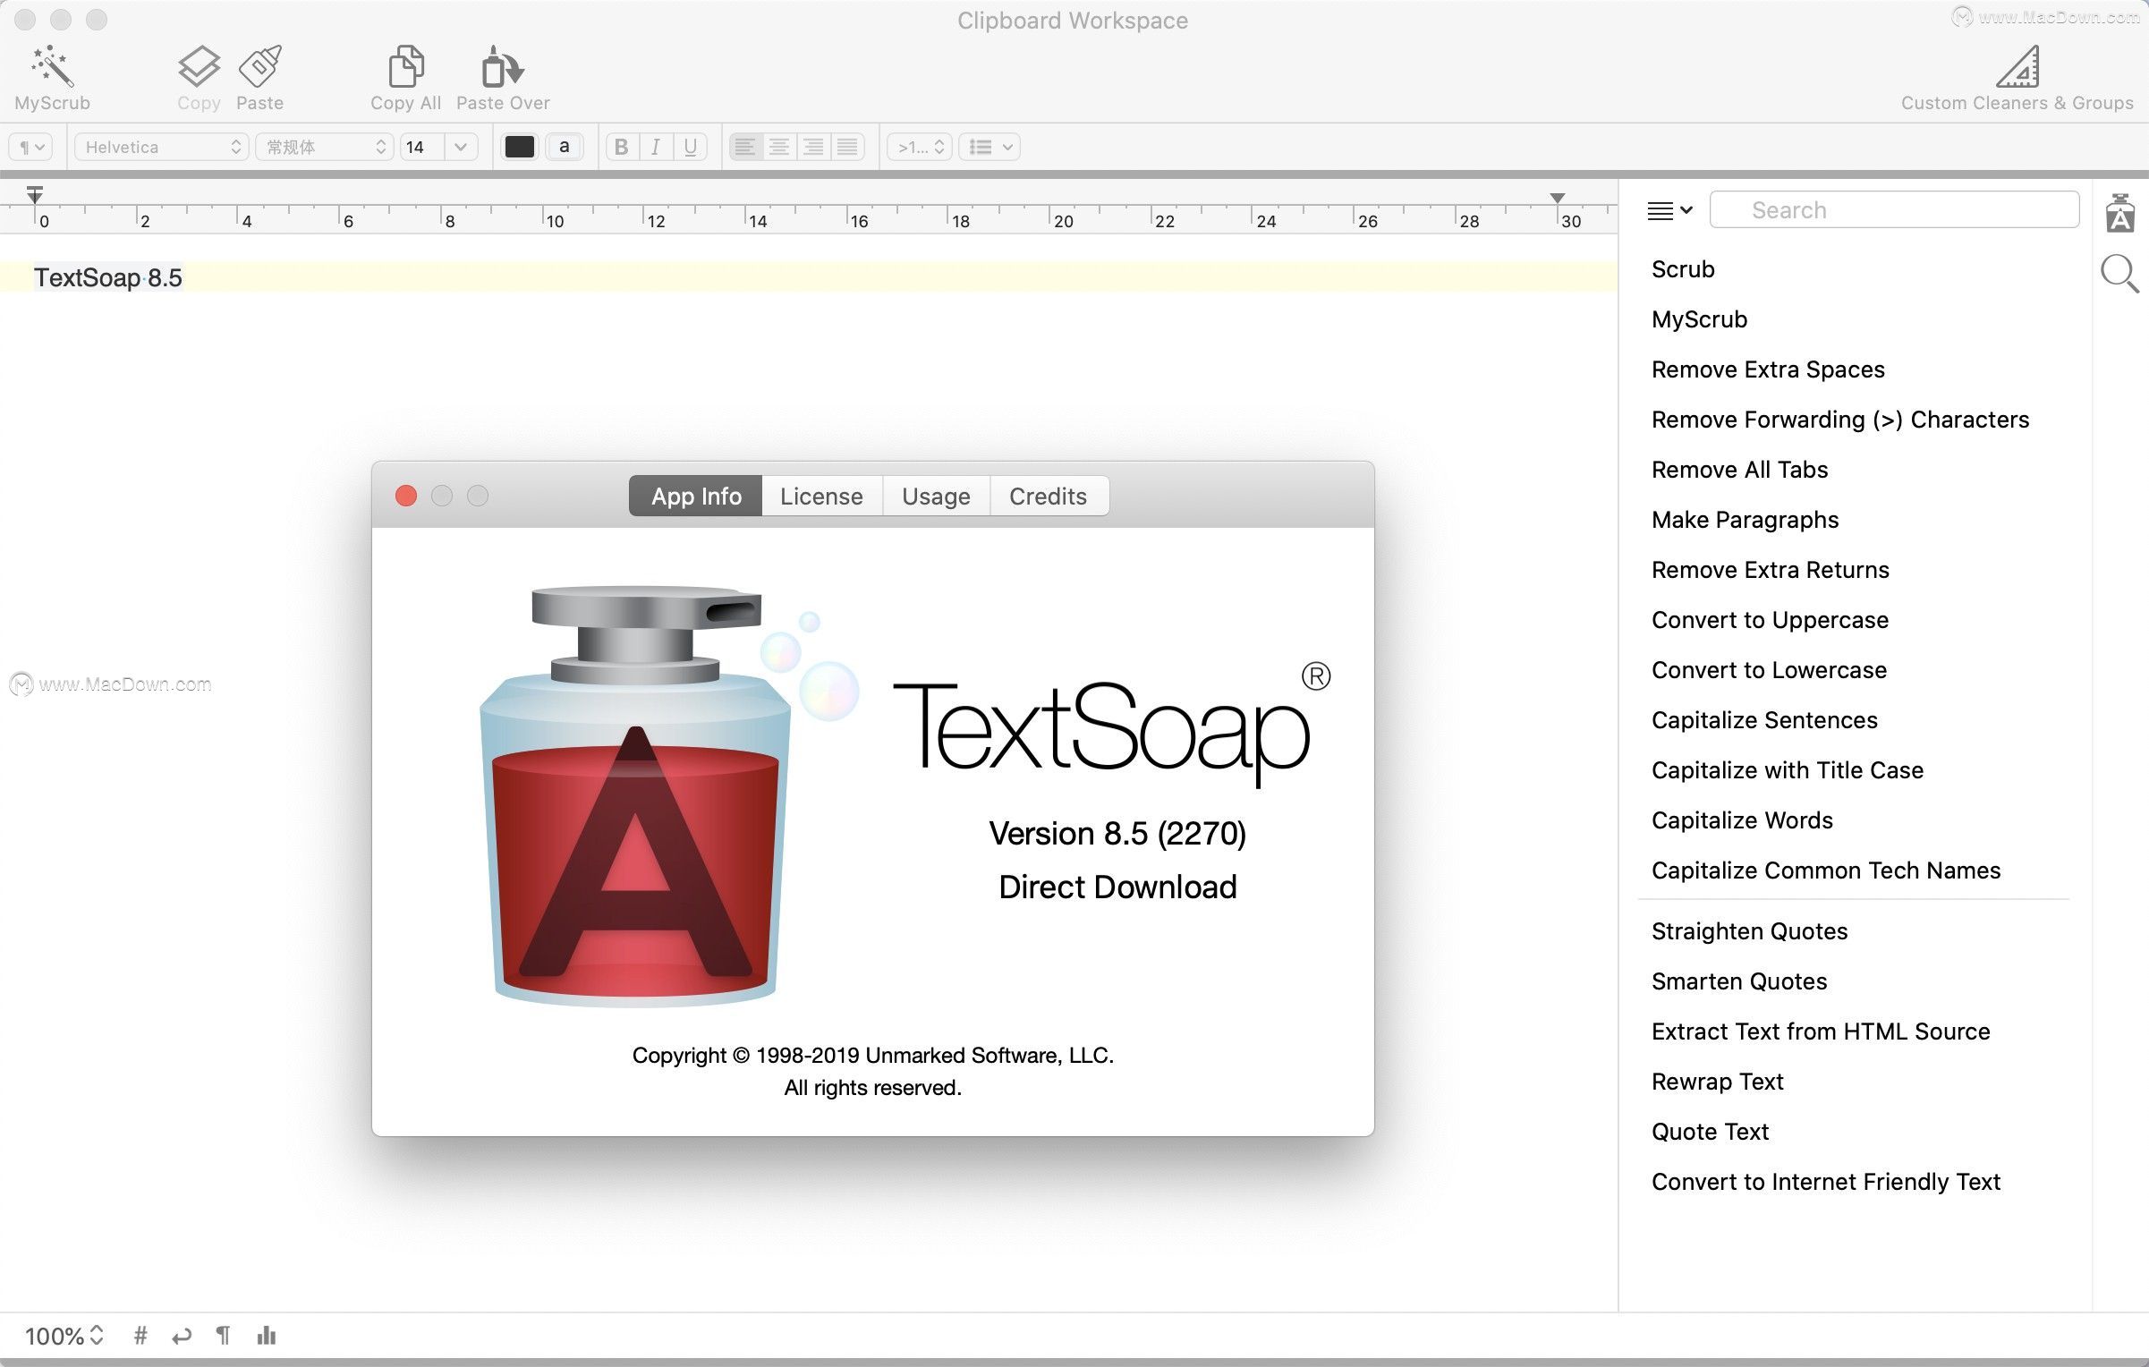Click the text background color button
Screen dimensions: 2149x1367
(564, 147)
